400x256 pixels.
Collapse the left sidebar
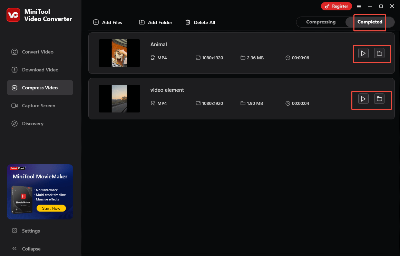[31, 248]
